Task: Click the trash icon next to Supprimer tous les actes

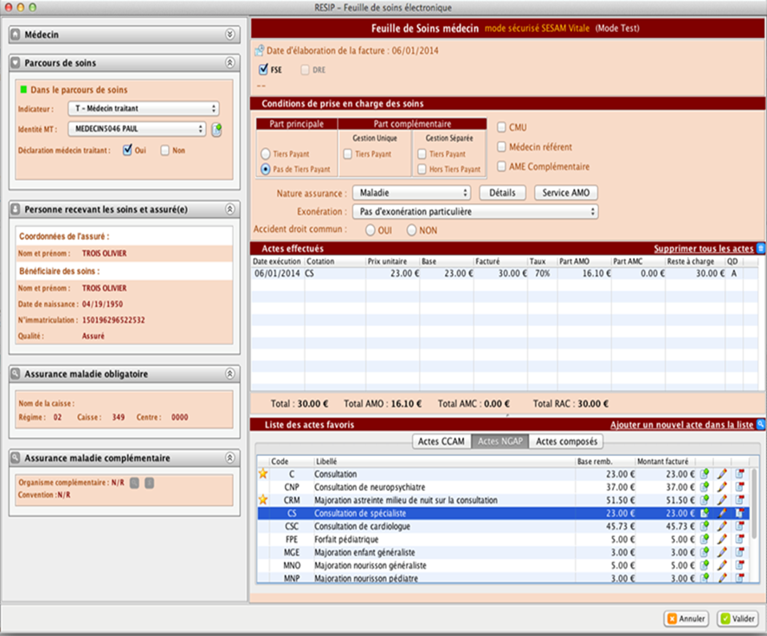Action: [x=761, y=248]
